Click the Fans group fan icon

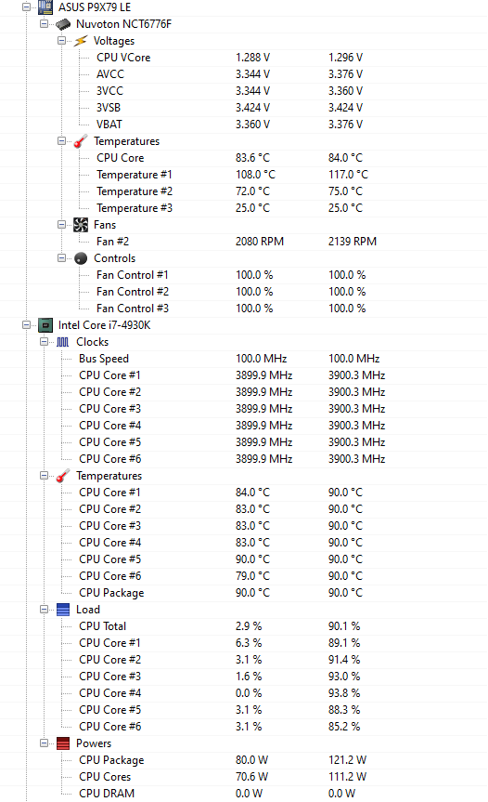[81, 225]
